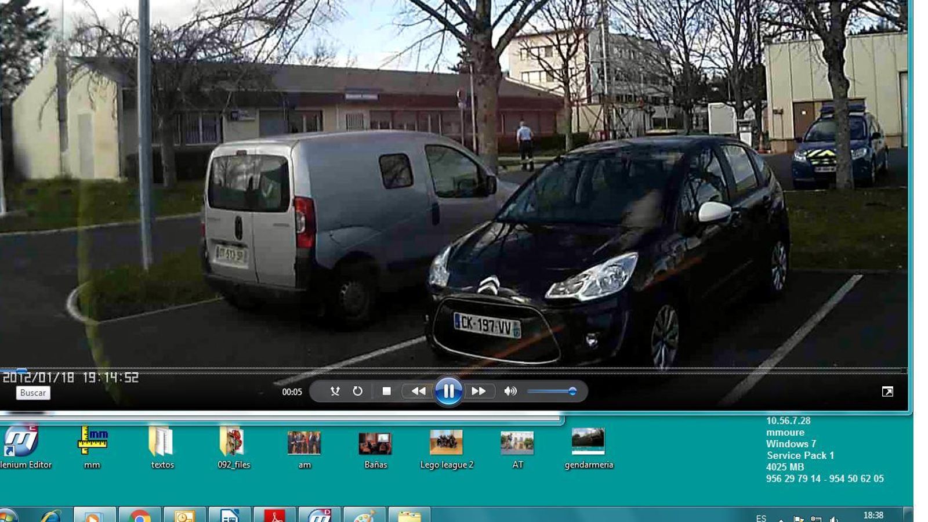Image resolution: width=928 pixels, height=522 pixels.
Task: Select the 092_files folder icon
Action: pyautogui.click(x=233, y=443)
